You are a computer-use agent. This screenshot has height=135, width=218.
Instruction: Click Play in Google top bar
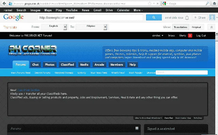tap(59, 10)
